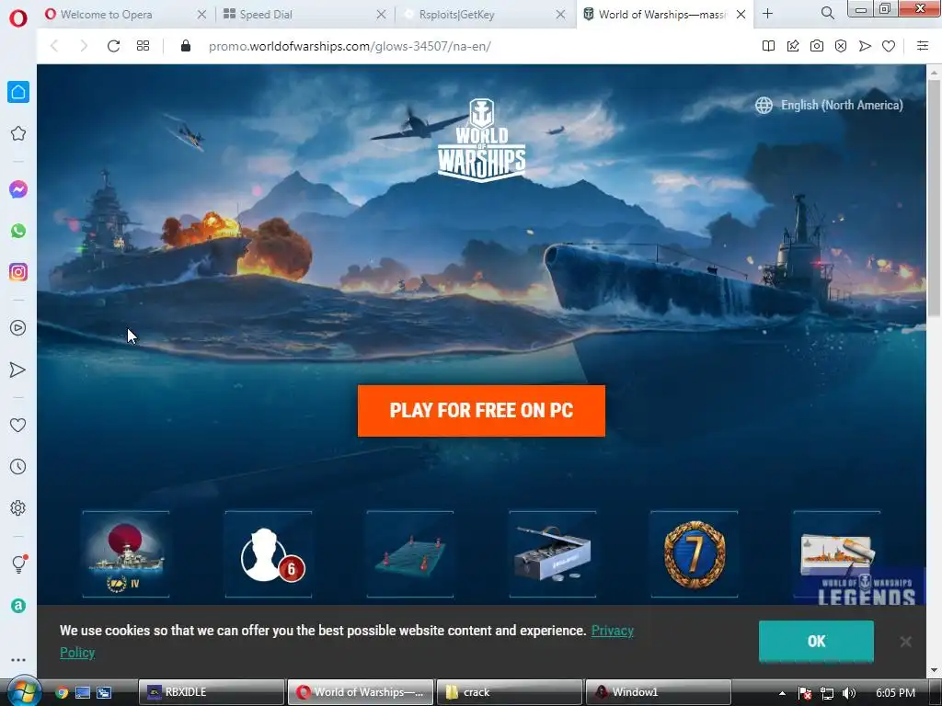This screenshot has width=942, height=706.
Task: Click the address bar URL field
Action: tap(475, 46)
